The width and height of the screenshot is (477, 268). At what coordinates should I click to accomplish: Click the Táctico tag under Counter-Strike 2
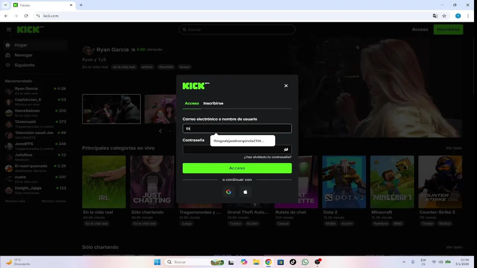coord(445,224)
